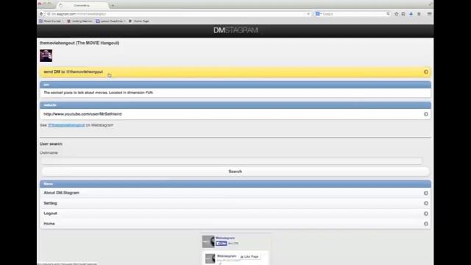Bookmark this page with the star icon

point(396,14)
